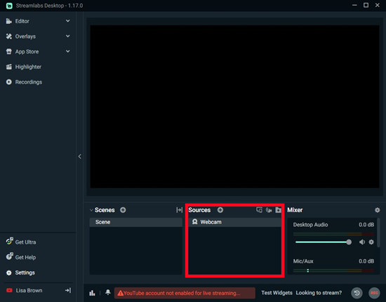
Task: Open the add widget/screen source icon
Action: tap(259, 210)
